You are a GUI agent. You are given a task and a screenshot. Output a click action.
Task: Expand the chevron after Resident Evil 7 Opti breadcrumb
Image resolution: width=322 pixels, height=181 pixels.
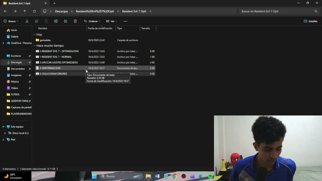click(150, 11)
